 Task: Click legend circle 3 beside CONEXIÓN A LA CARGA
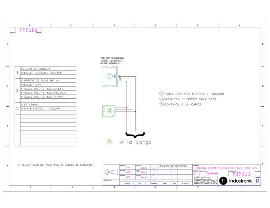(x=161, y=104)
